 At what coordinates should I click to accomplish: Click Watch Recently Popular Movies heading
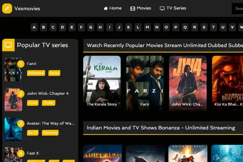coord(165,45)
